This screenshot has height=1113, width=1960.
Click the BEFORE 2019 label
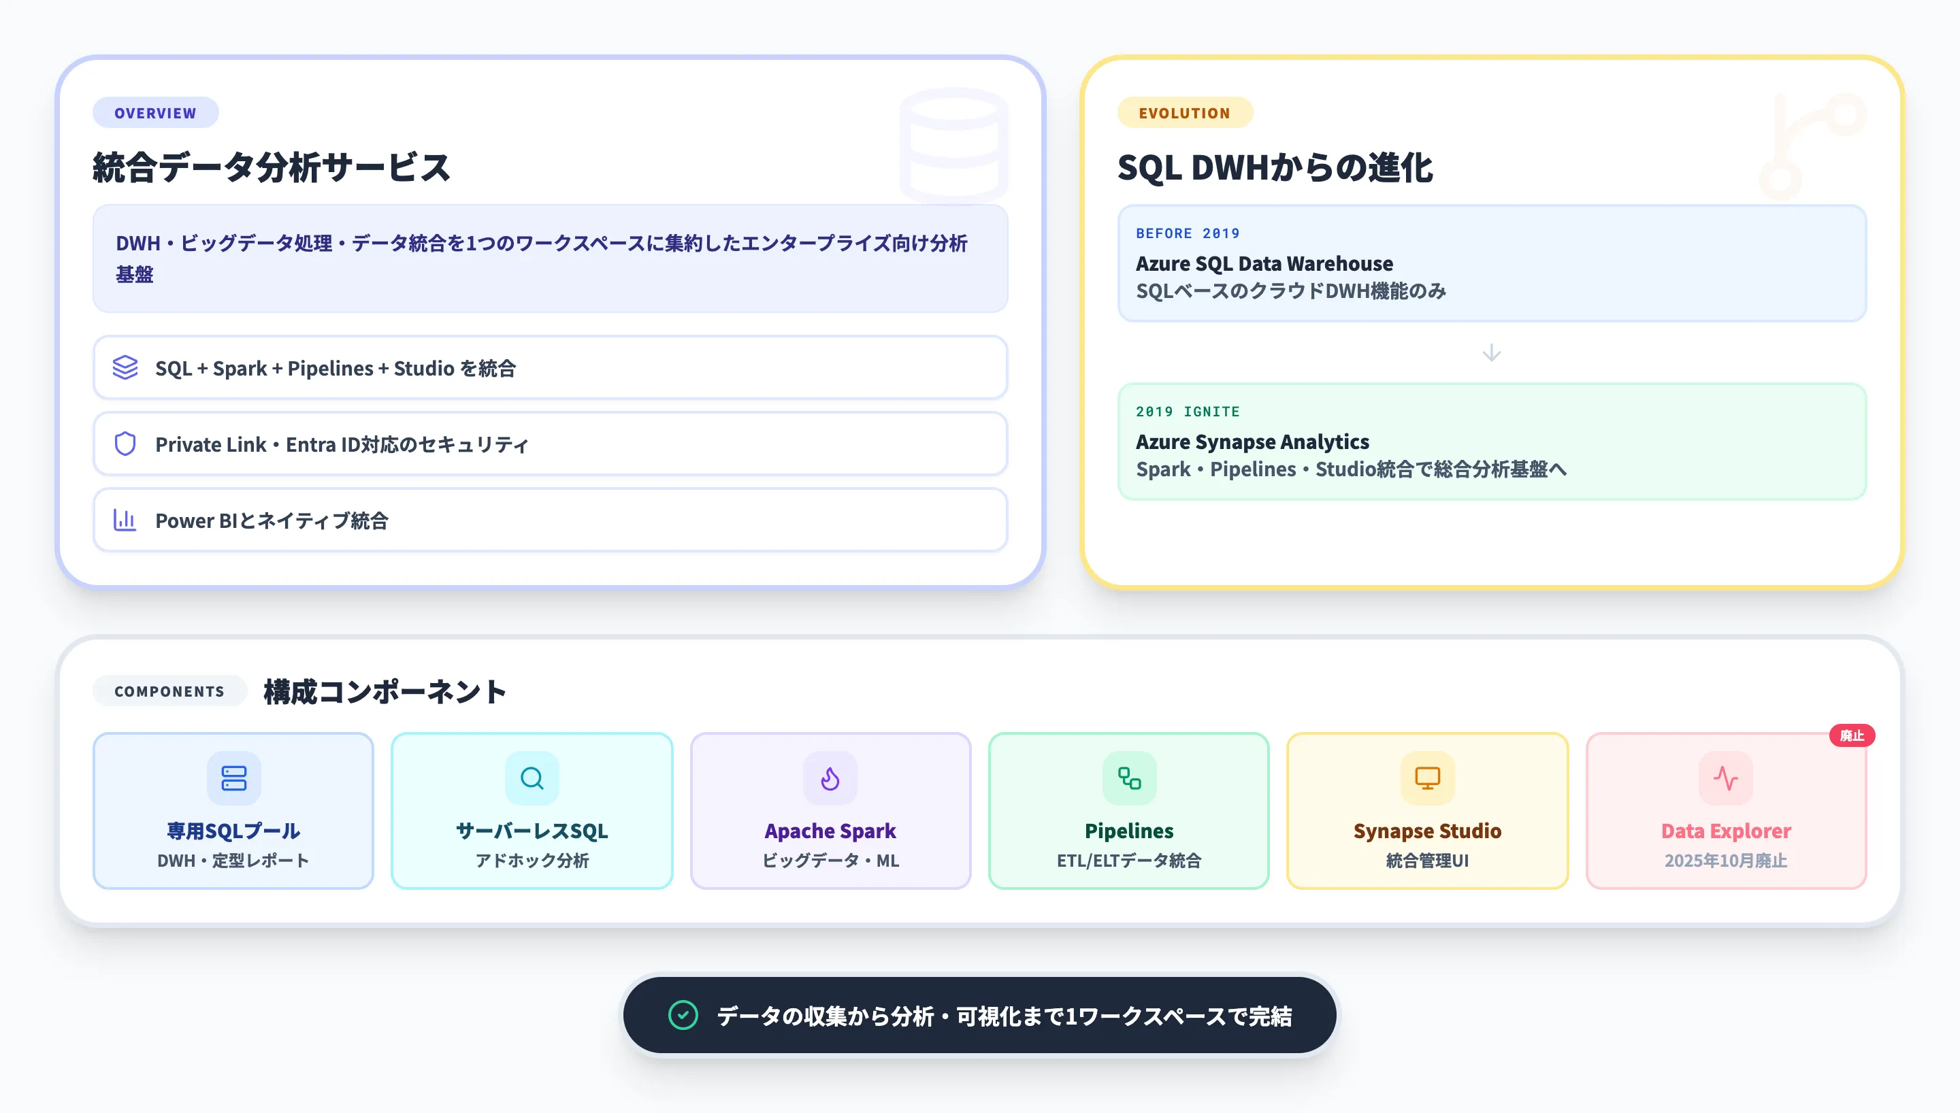1188,233
